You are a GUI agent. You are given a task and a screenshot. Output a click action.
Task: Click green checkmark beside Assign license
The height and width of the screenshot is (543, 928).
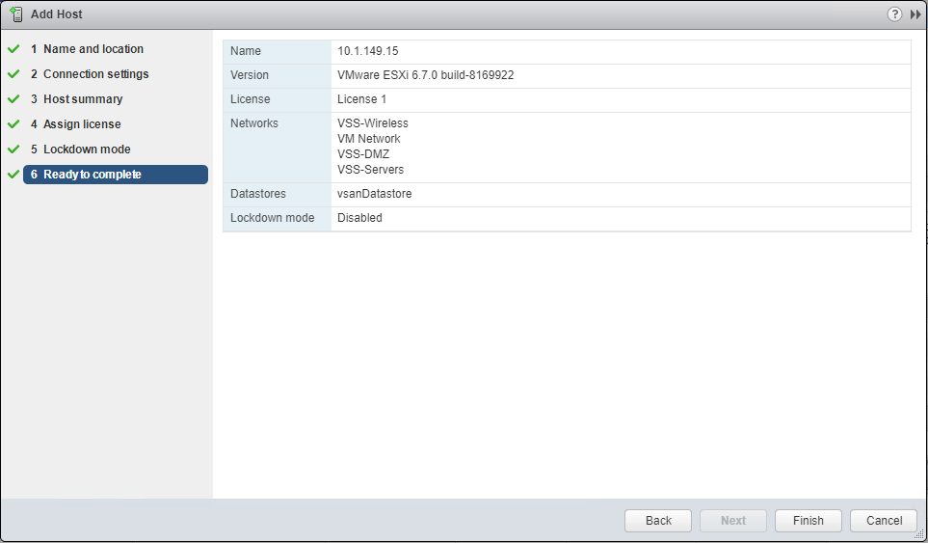coord(13,124)
